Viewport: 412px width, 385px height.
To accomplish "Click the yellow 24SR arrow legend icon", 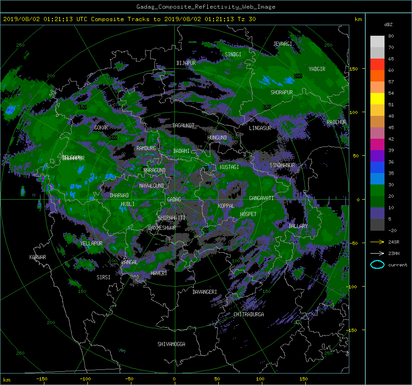I will pos(377,242).
